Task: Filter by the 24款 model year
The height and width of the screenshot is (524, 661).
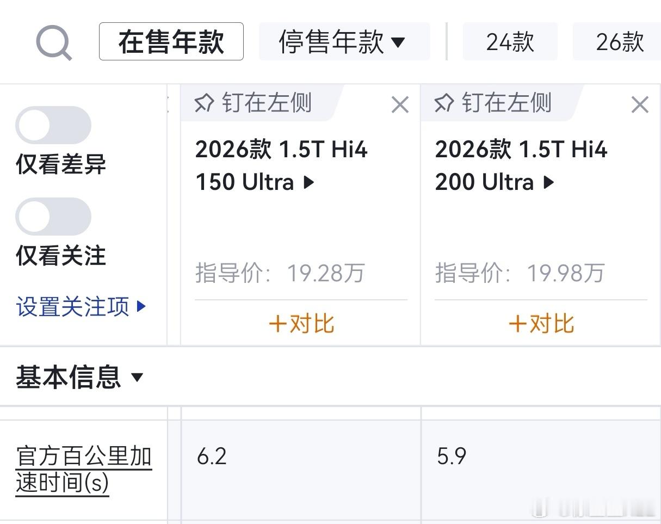Action: (510, 41)
